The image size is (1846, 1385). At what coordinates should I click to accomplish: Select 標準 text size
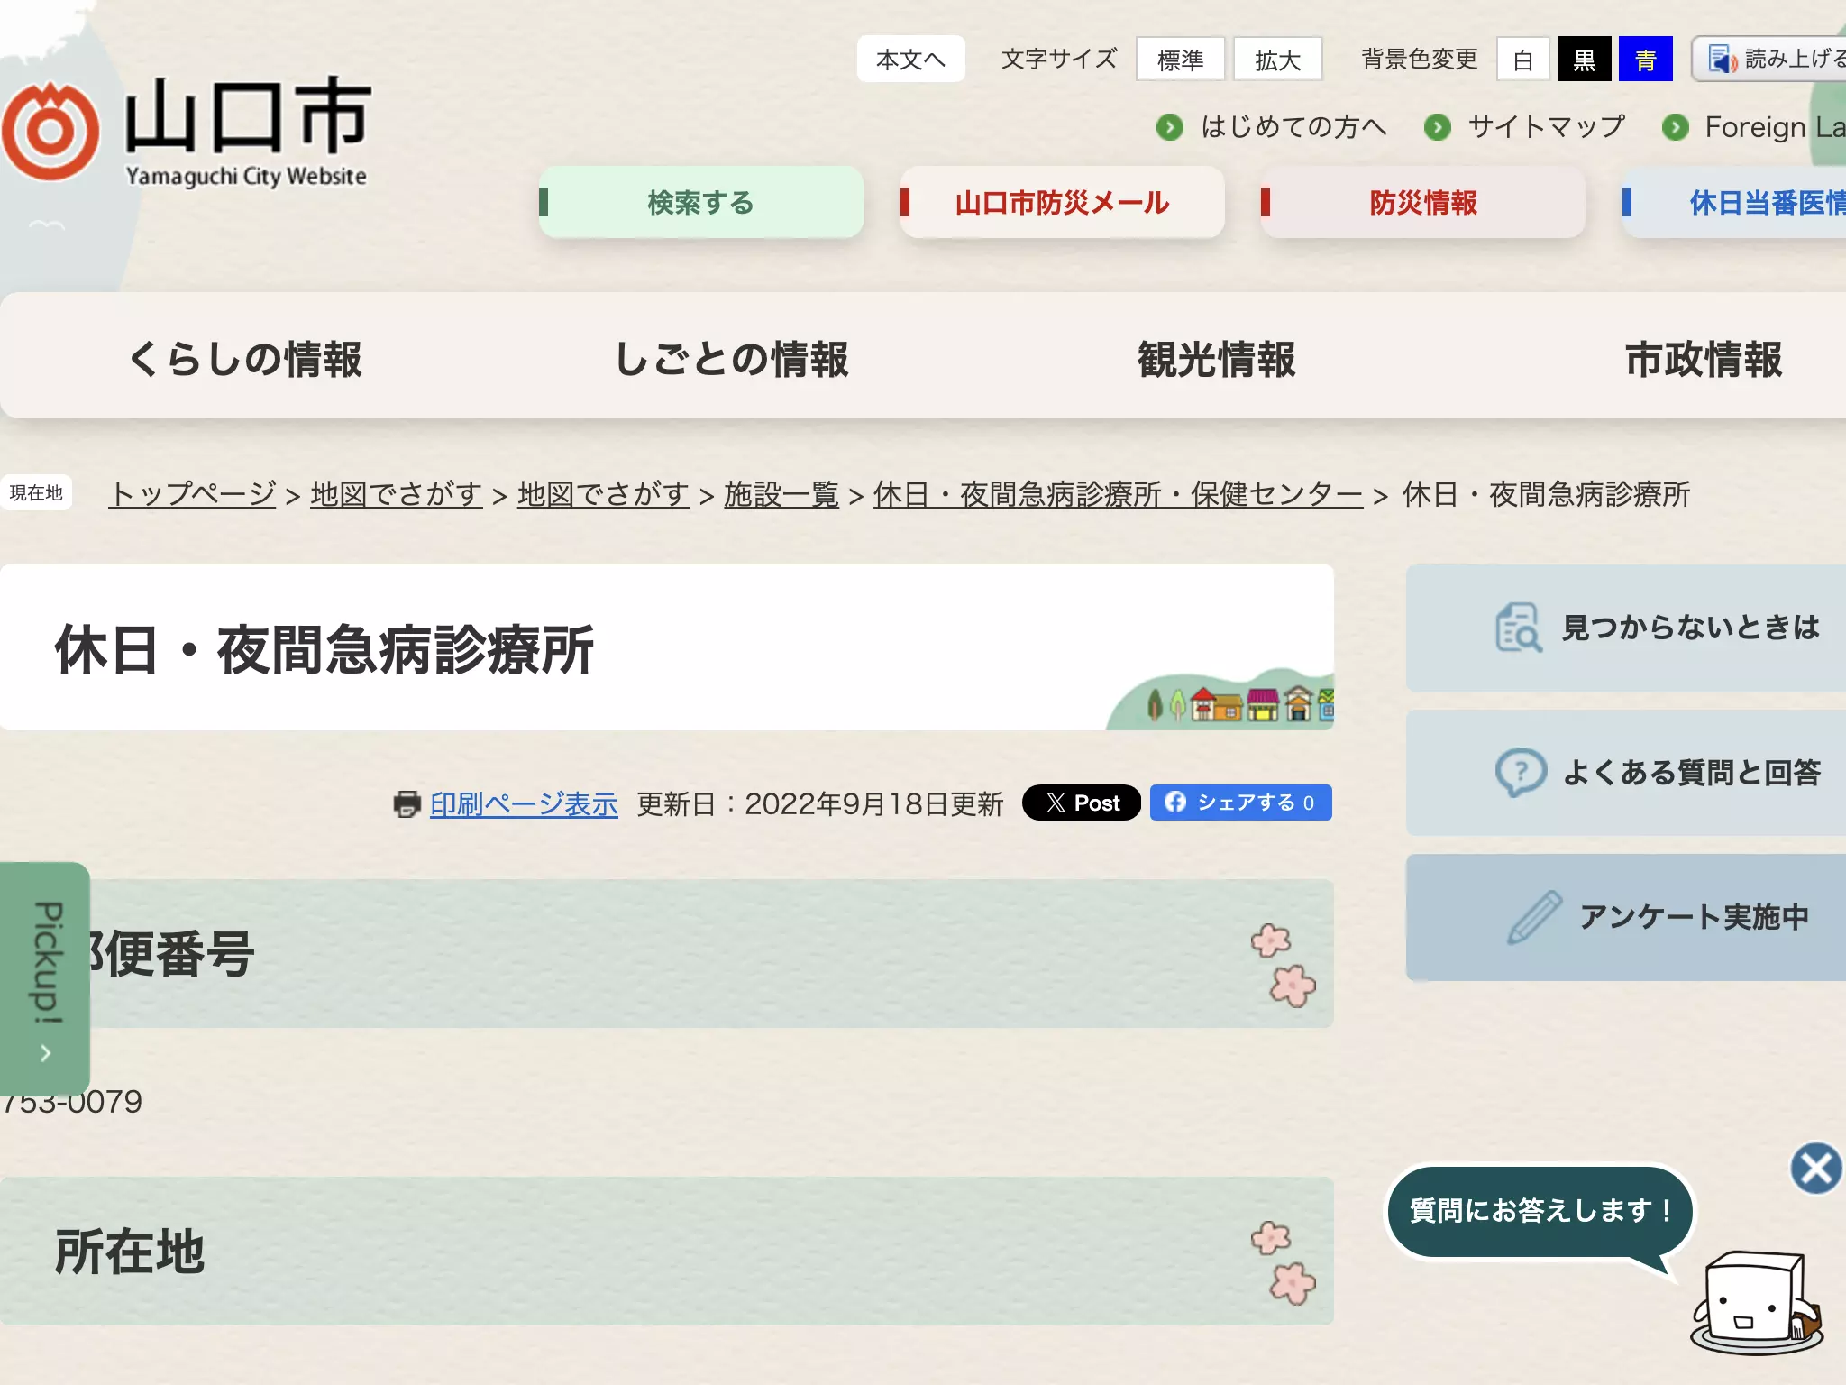point(1181,60)
